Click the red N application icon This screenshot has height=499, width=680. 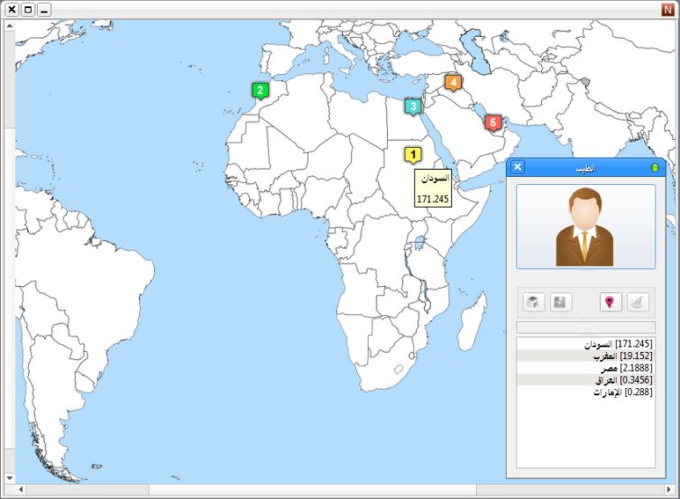pos(668,9)
